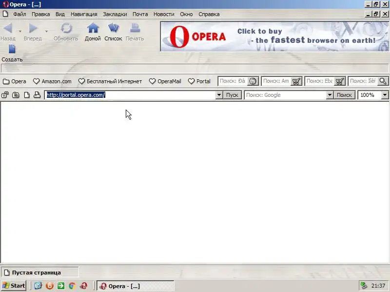Click the first search field Поиск: Đà
The image size is (390, 292).
pyautogui.click(x=233, y=81)
